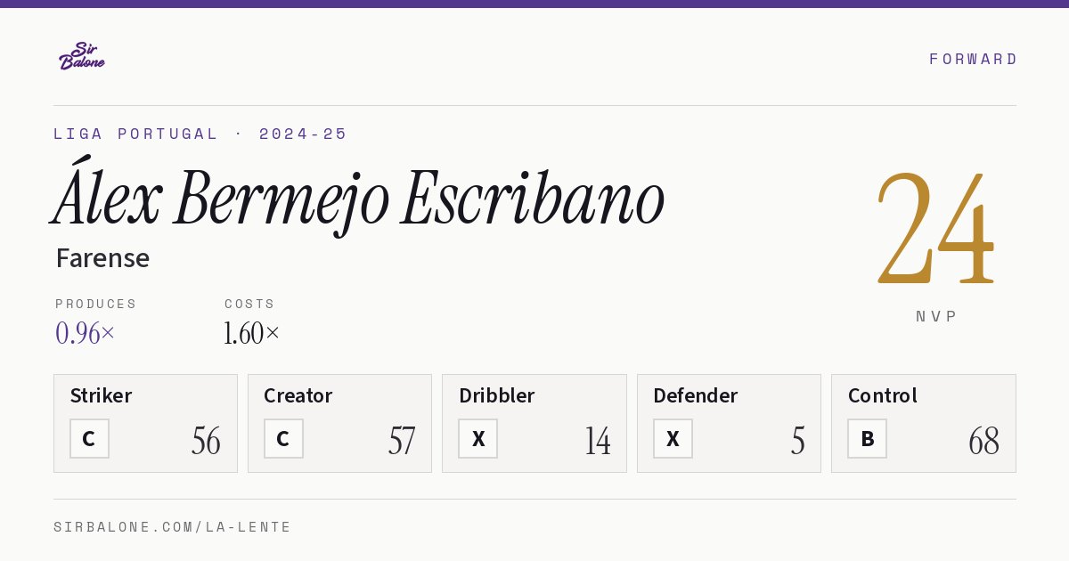Open the SIRBALONE.COM/LA-LENTE link
1069x561 pixels.
pos(173,527)
